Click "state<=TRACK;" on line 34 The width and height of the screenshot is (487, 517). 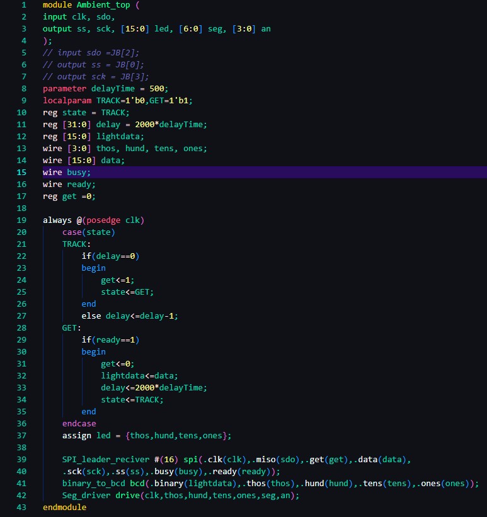132,400
